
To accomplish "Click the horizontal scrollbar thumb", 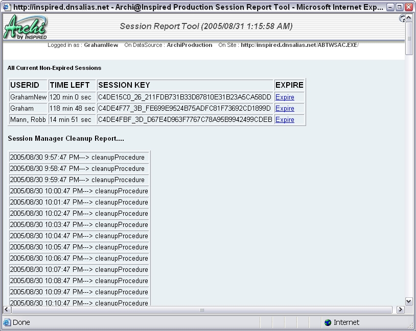I will tap(202, 310).
